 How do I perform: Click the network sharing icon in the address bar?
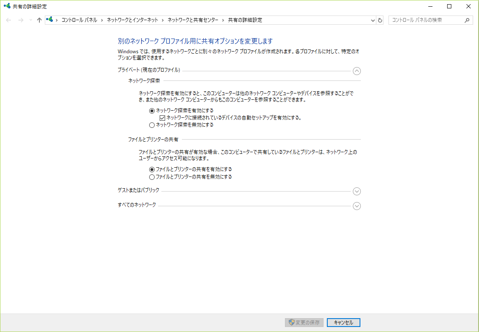[x=50, y=20]
